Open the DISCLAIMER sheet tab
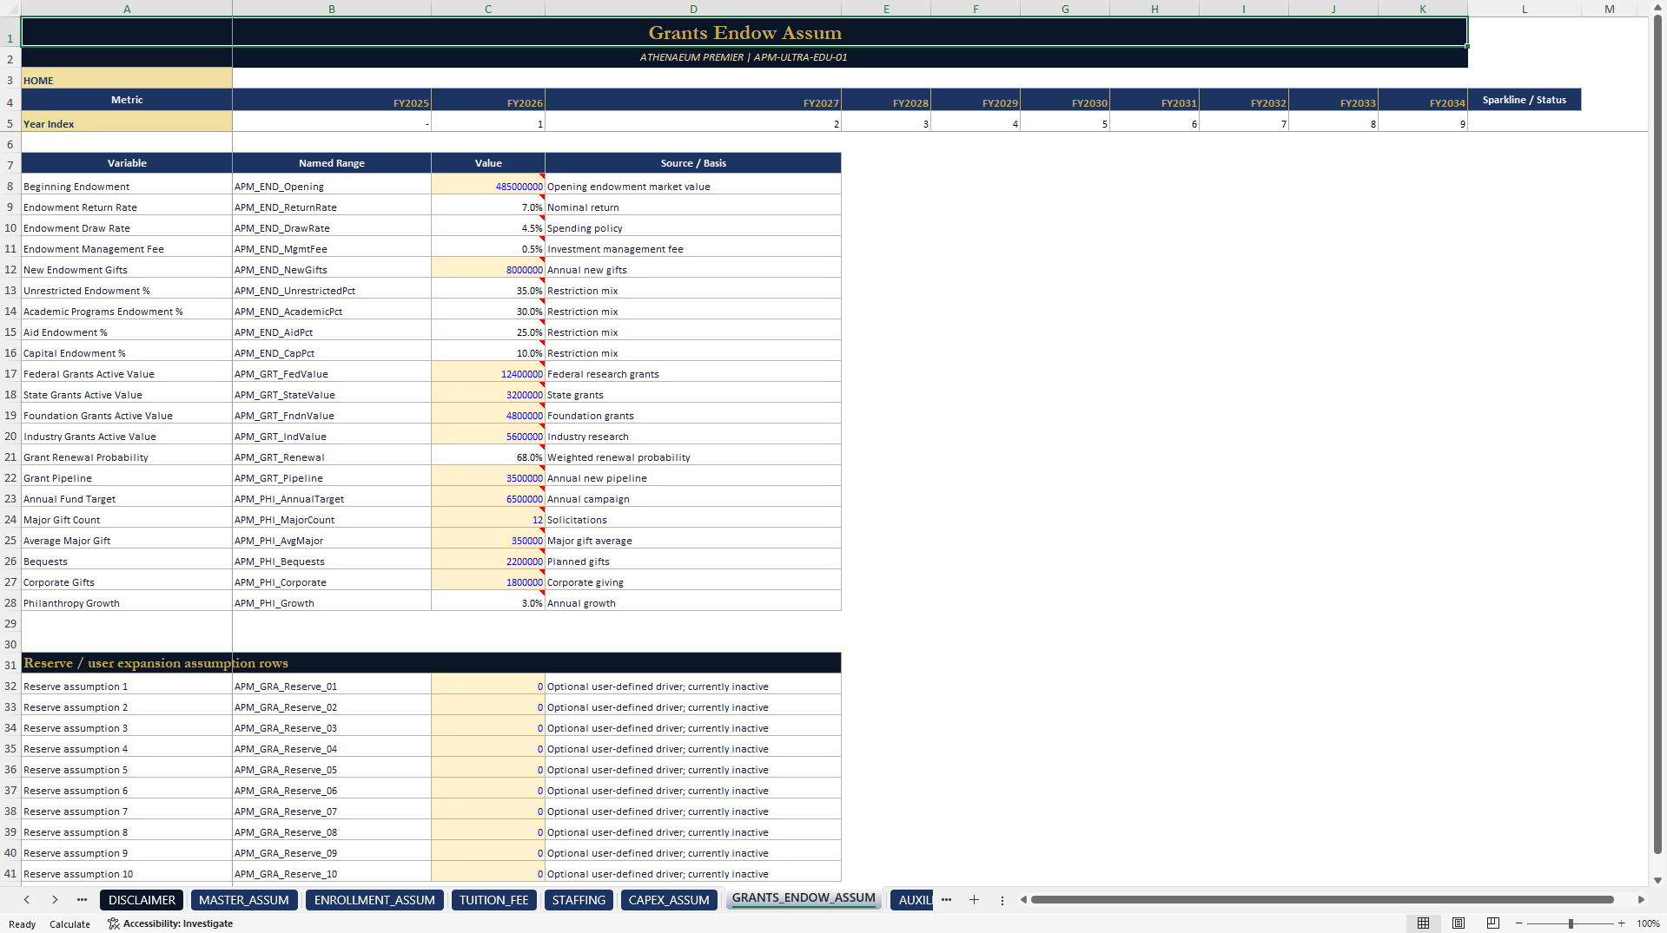 point(142,900)
